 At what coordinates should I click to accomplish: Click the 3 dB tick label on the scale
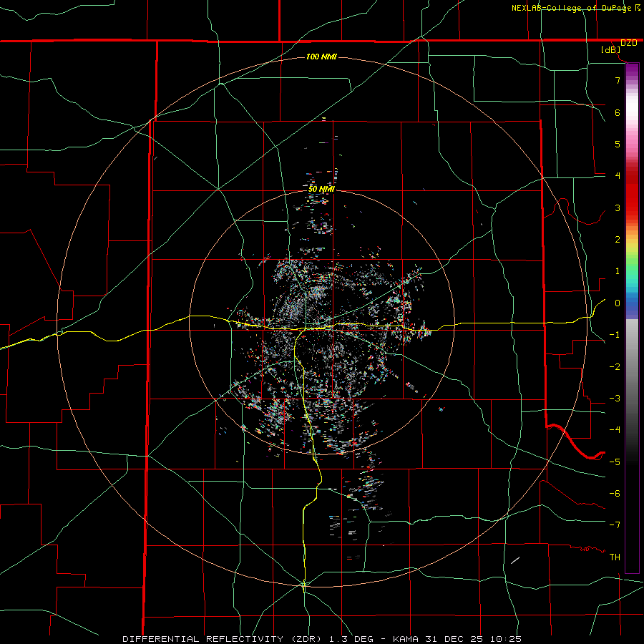click(618, 208)
